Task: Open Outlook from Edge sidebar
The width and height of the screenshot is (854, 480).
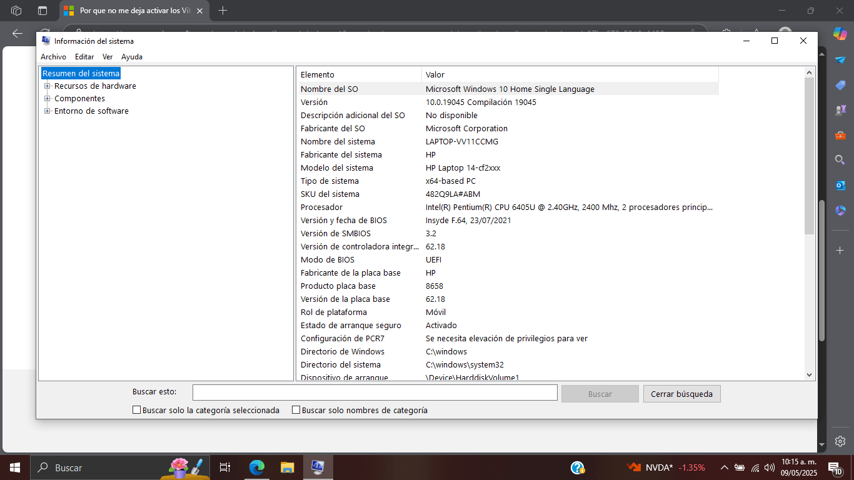Action: pos(840,185)
